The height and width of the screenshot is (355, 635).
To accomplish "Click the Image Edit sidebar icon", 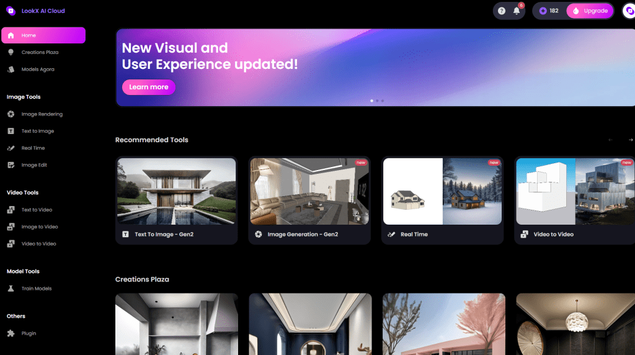I will pos(11,165).
